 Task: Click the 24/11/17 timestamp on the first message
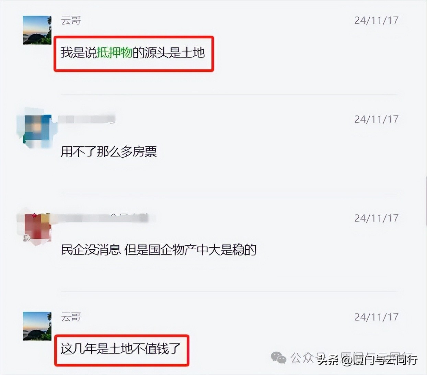tap(376, 21)
